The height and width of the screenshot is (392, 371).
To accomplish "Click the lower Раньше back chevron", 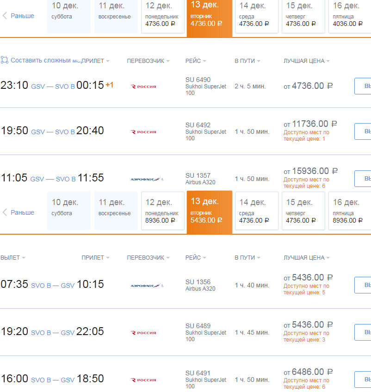I will click(5, 212).
